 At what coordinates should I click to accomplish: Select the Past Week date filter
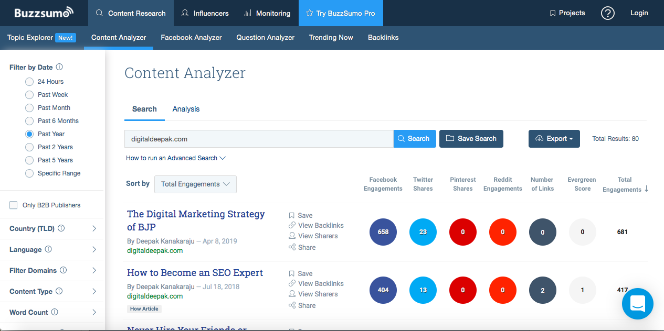[29, 95]
